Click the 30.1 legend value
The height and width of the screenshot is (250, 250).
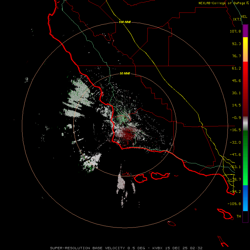pyautogui.click(x=236, y=93)
